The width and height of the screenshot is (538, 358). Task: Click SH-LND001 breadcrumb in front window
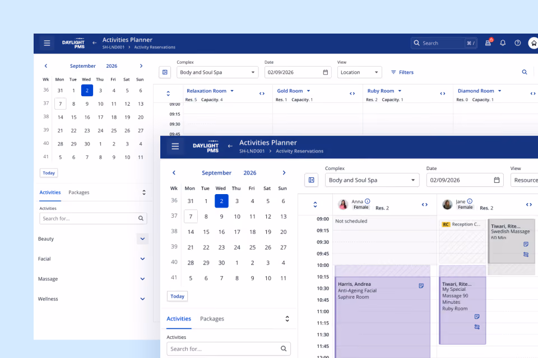pyautogui.click(x=252, y=151)
